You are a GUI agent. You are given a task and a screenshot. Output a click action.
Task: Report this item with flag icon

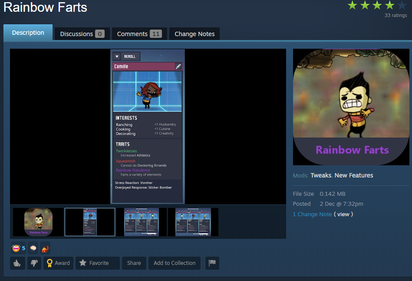[212, 263]
